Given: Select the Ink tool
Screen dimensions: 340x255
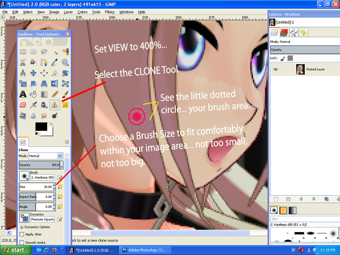Looking at the screenshot, I should tap(44, 105).
